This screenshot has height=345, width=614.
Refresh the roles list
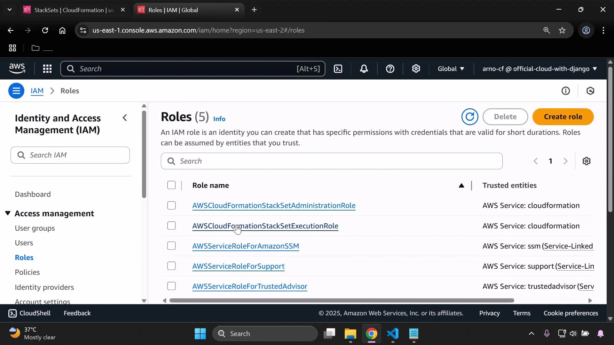(469, 117)
